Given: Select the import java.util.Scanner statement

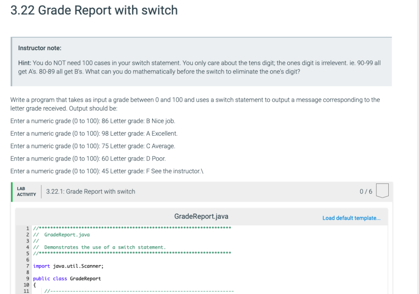Looking at the screenshot, I should 68,266.
